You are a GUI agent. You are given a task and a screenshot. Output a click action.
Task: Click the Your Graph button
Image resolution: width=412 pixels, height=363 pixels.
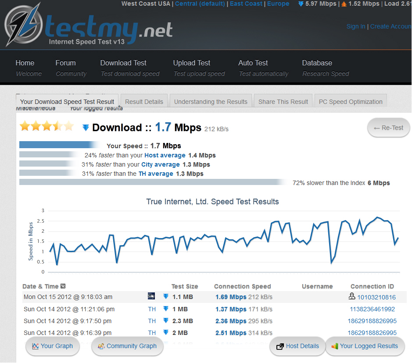click(53, 346)
